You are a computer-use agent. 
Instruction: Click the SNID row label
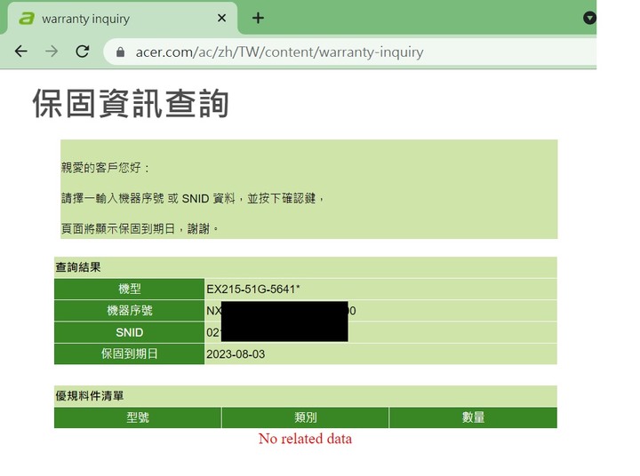[x=130, y=332]
